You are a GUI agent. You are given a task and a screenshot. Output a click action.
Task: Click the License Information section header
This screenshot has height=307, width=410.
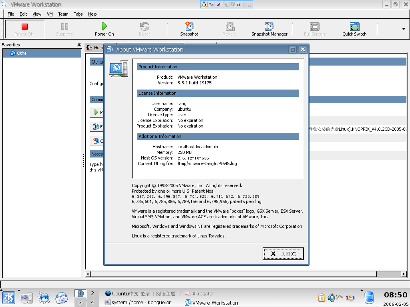pyautogui.click(x=218, y=93)
